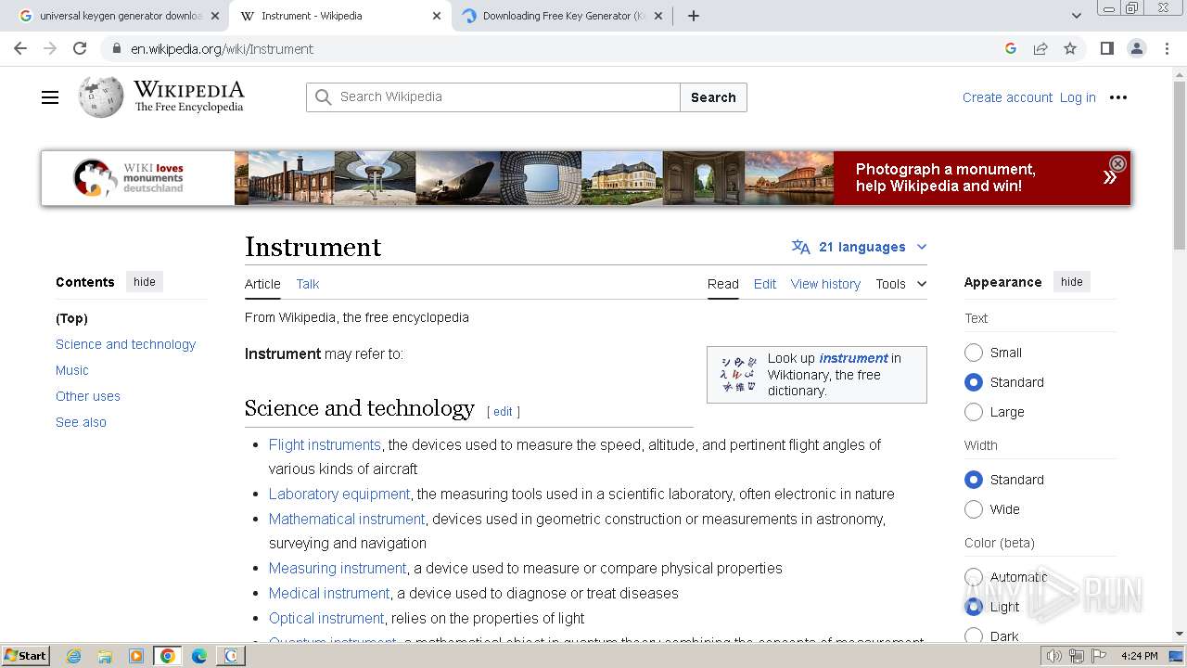The image size is (1187, 668).
Task: Reload the page with the refresh icon
Action: [80, 48]
